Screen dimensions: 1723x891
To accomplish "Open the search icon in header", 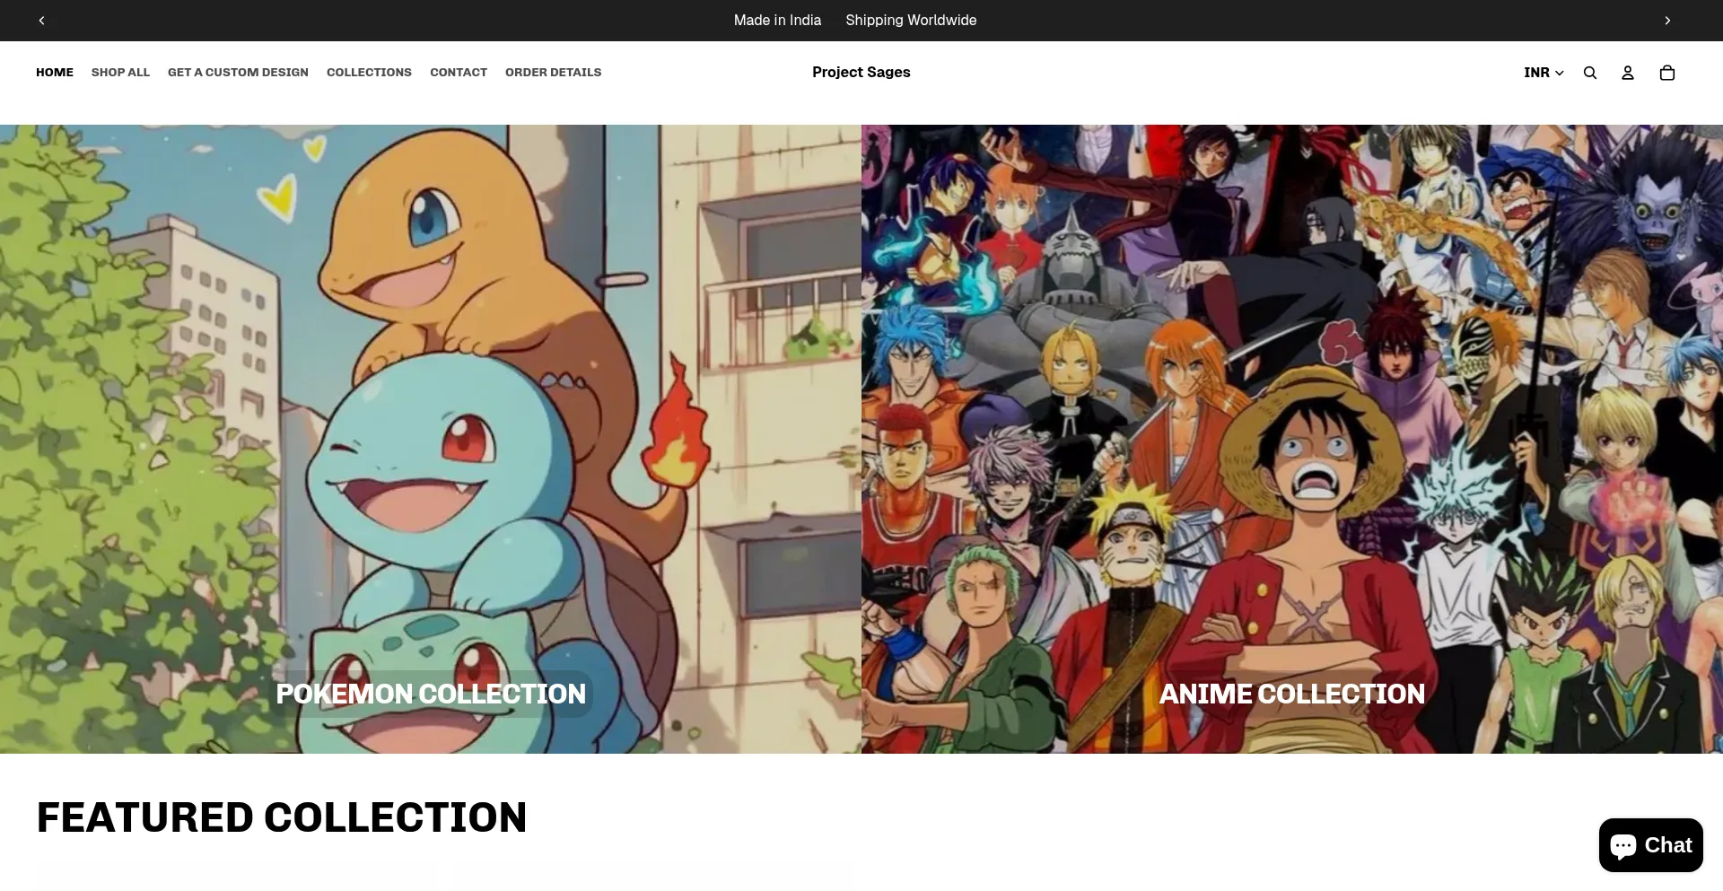I will click(1589, 73).
